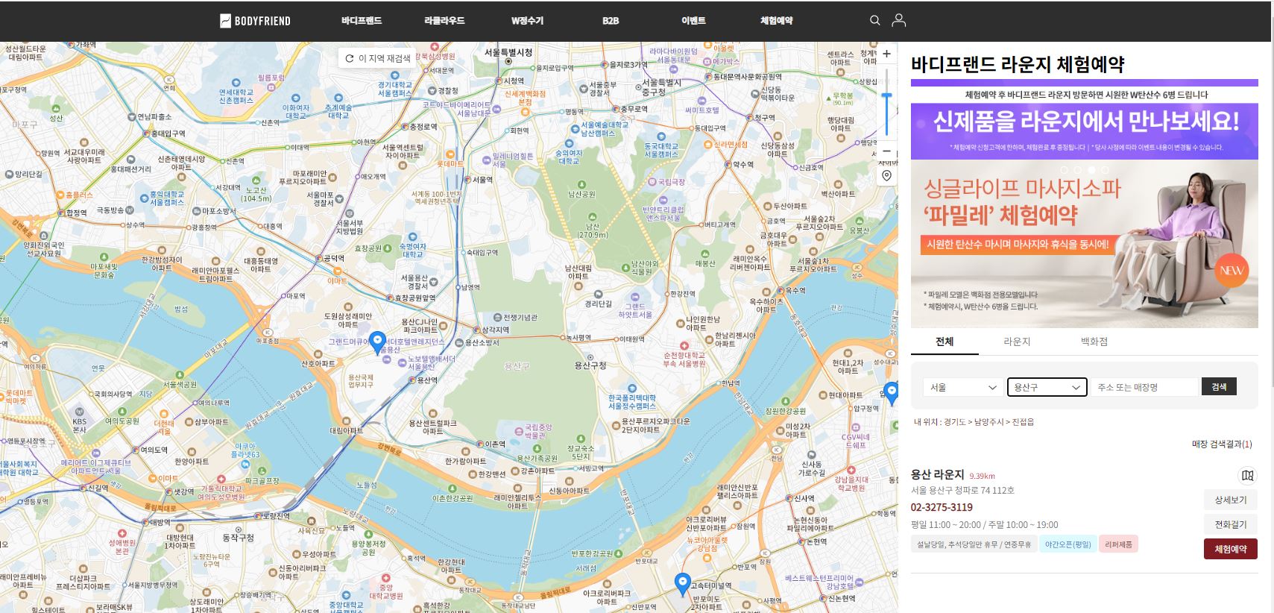
Task: Open the 체험예약 header menu item
Action: pyautogui.click(x=776, y=21)
